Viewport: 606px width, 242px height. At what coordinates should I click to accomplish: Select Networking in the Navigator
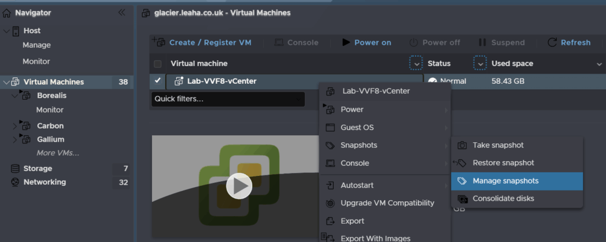click(44, 182)
